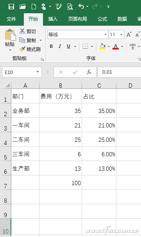Cancel formula entry with X icon
The image size is (141, 237).
pyautogui.click(x=61, y=72)
